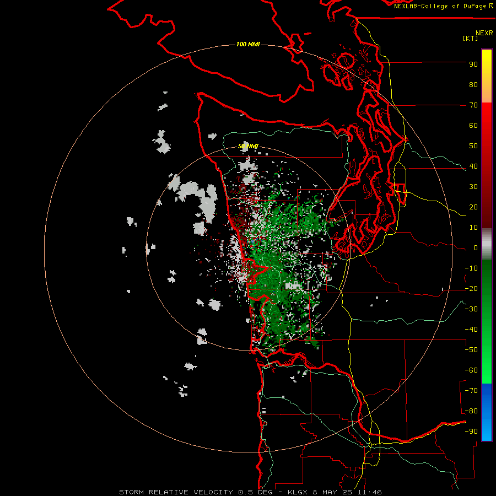Viewport: 496px width, 496px height.
Task: Select the 100 NMI range ring label
Action: coord(248,44)
